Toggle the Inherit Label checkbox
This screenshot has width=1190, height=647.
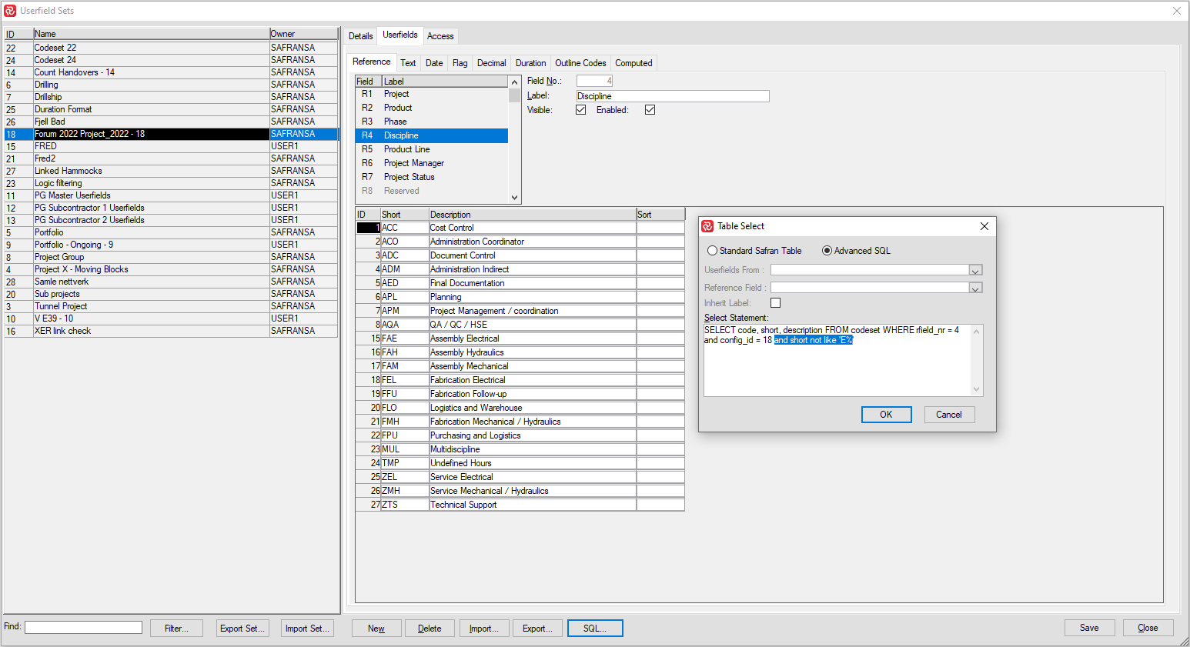pos(775,303)
